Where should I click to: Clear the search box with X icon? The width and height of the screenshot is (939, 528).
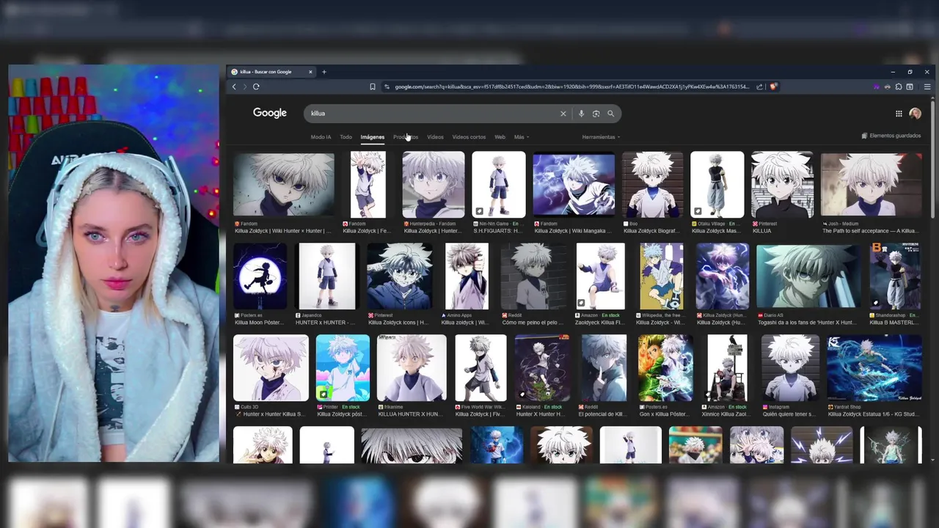click(563, 114)
